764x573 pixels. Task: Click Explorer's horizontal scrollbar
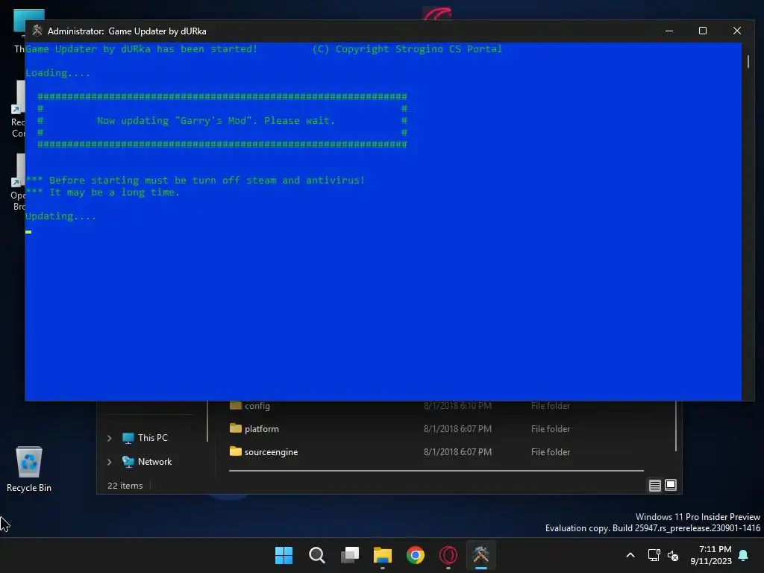(x=436, y=471)
